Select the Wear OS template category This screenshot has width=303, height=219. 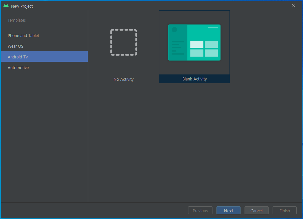tap(44, 46)
